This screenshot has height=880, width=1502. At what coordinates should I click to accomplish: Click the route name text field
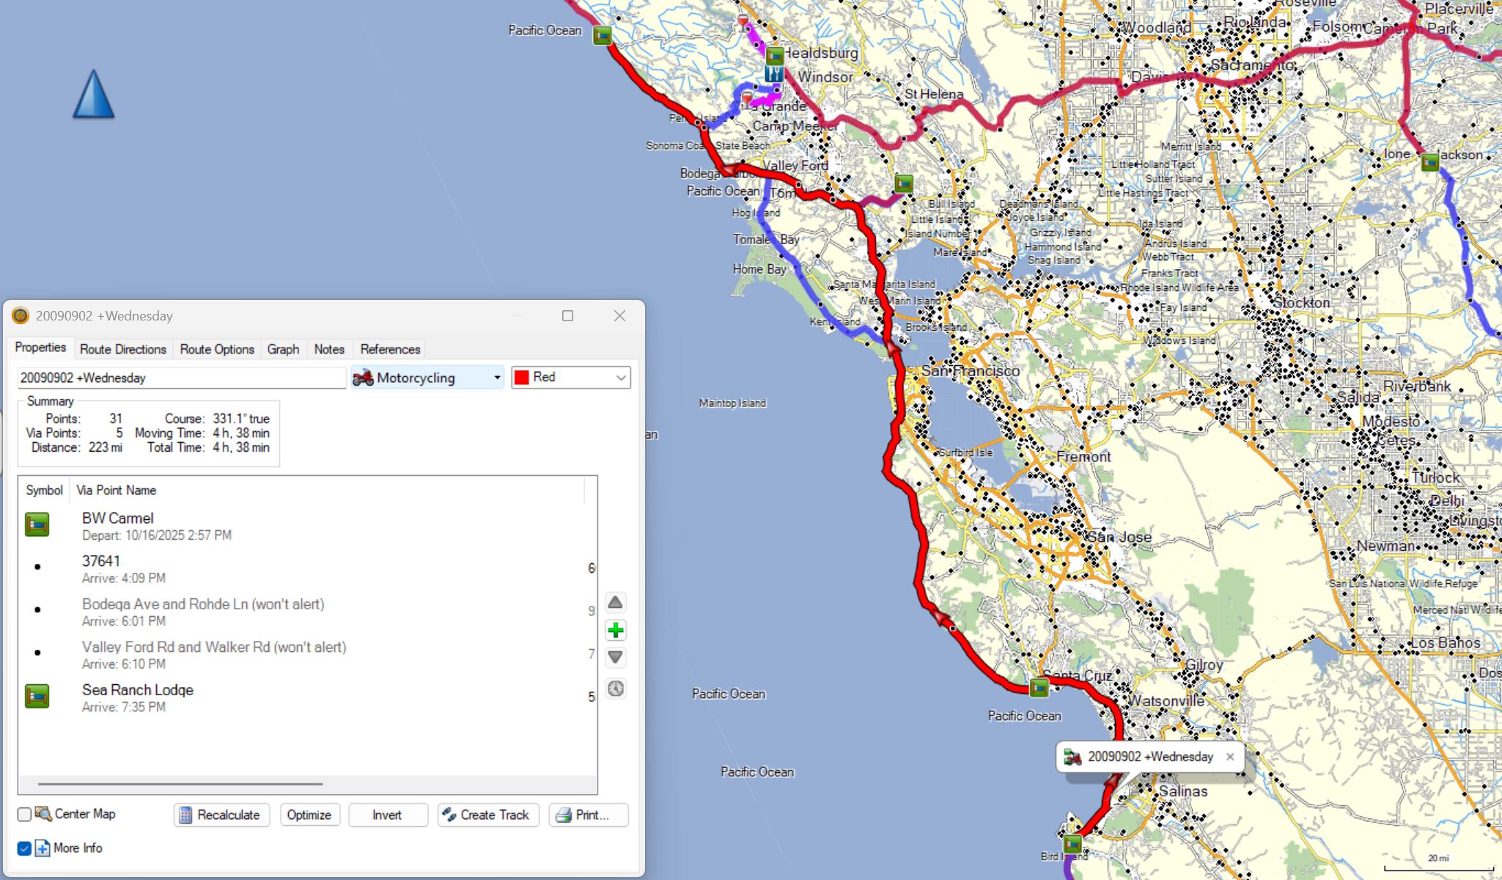click(x=180, y=378)
